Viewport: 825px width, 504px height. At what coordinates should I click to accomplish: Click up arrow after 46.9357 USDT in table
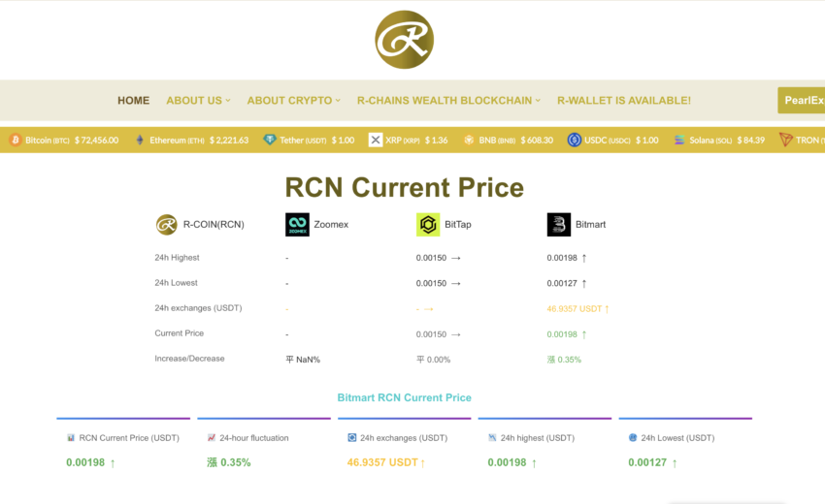coord(607,309)
